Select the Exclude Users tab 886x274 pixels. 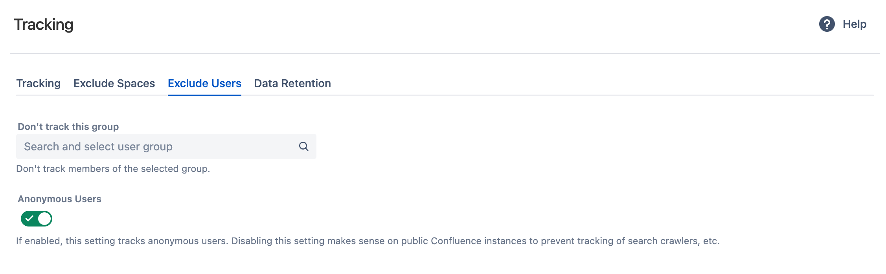(204, 83)
